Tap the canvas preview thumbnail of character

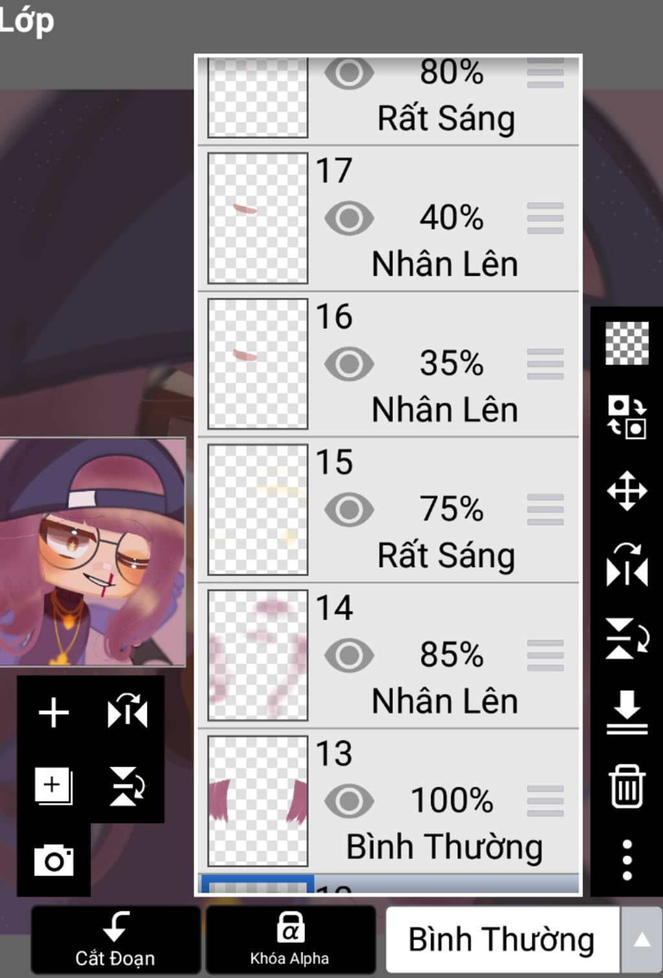point(93,552)
